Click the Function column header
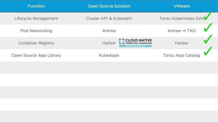Image resolution: width=218 pixels, height=123 pixels. (36, 6)
